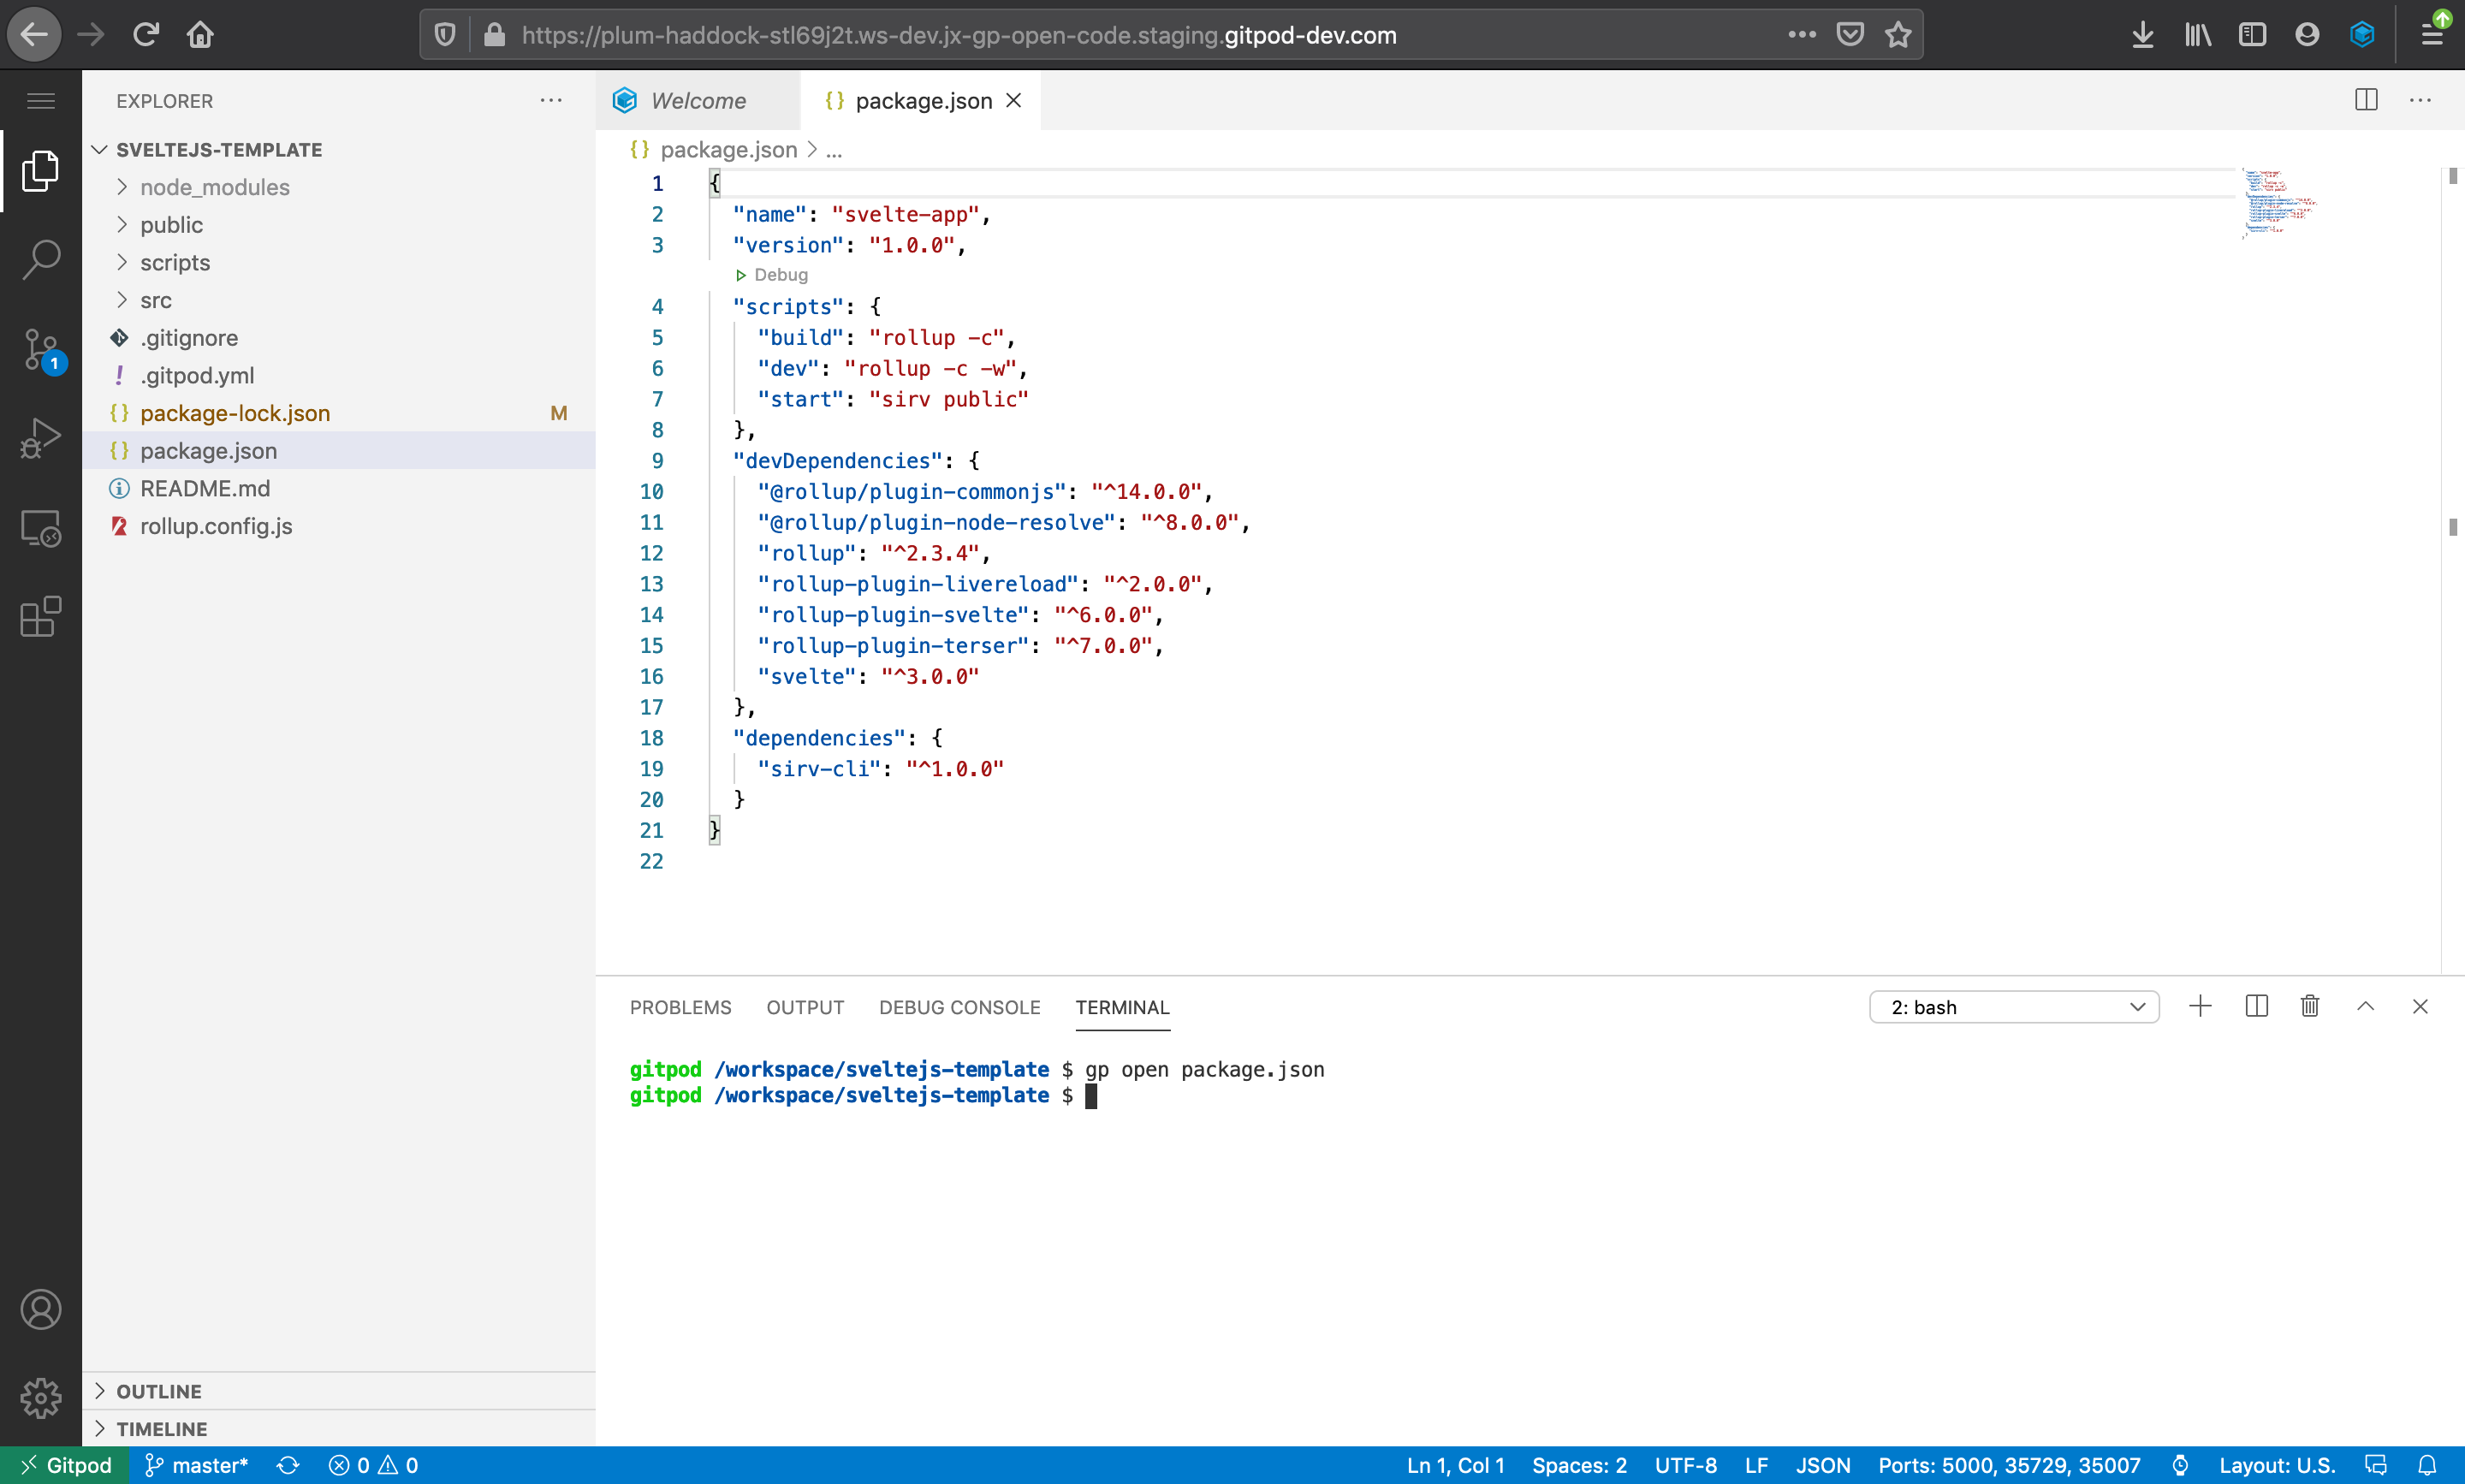Screen dimensions: 2465x1484
Task: Open the Explorer view in the activity bar
Action: pyautogui.click(x=41, y=171)
